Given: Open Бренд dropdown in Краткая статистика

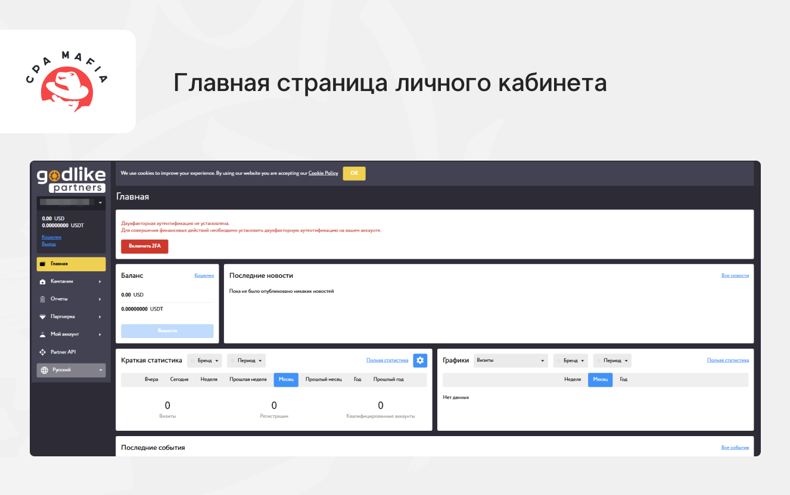Looking at the screenshot, I should click(x=204, y=361).
